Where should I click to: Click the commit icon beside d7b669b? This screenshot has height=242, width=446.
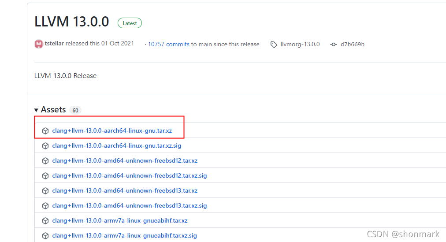[x=334, y=45]
